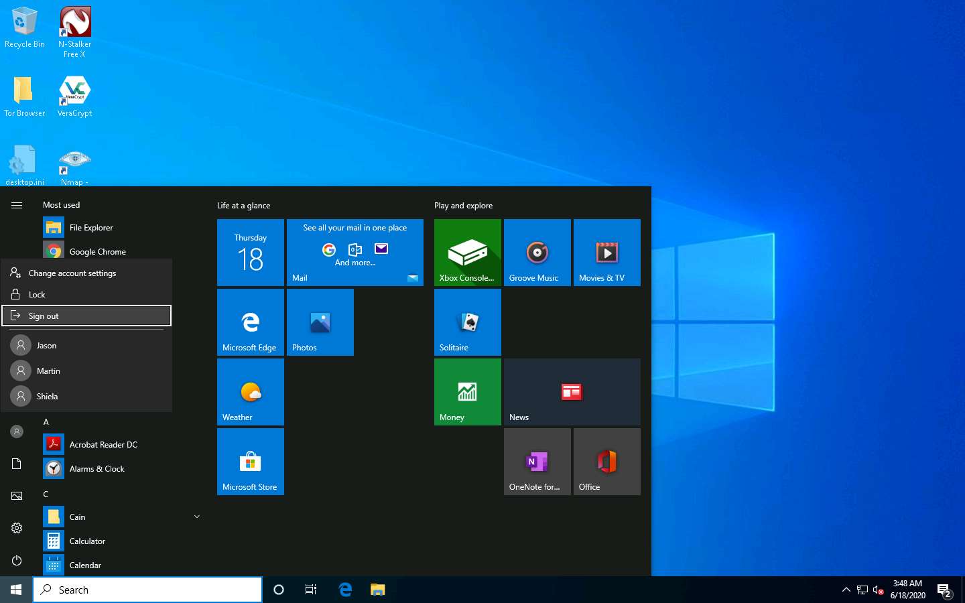Open Google Chrome from Most used
This screenshot has height=603, width=965.
pos(121,251)
